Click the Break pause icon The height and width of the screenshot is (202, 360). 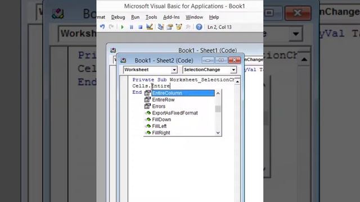tap(131, 27)
